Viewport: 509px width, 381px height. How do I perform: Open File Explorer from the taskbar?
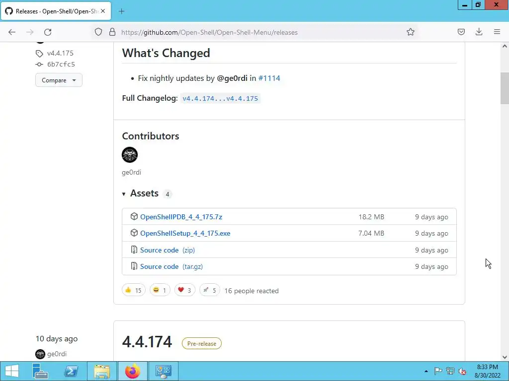(102, 371)
